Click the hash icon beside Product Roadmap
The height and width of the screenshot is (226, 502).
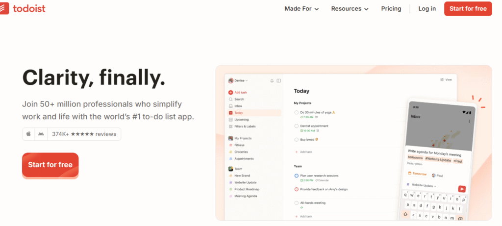(230, 189)
